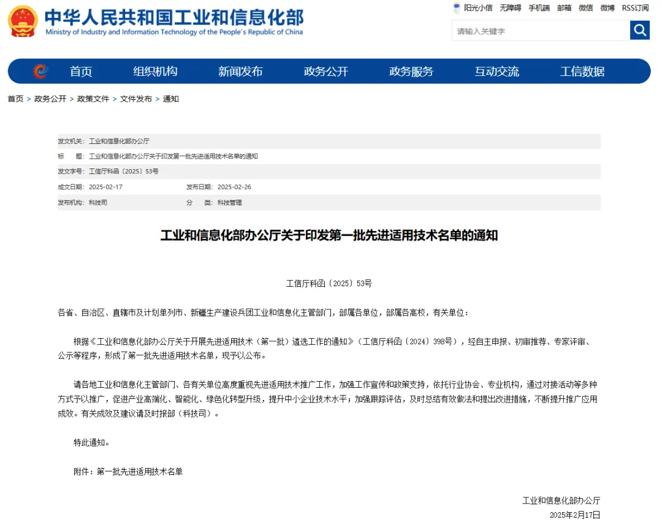Open the RSS订阅 subscription link

(635, 7)
